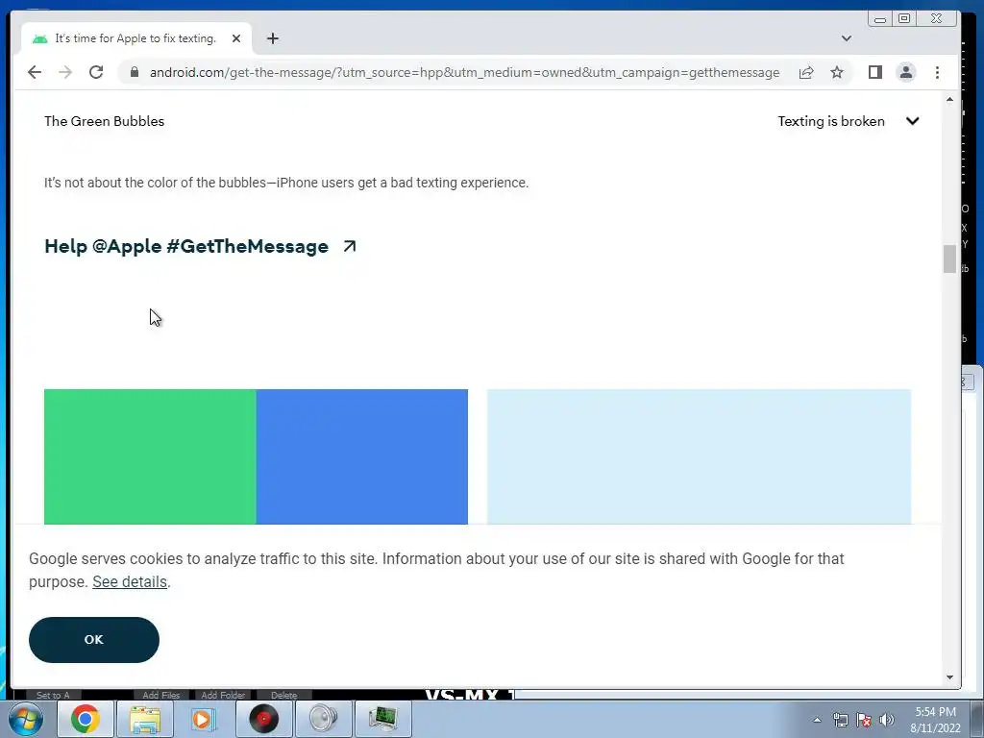
Task: Open the speaker app in the taskbar
Action: [x=323, y=719]
